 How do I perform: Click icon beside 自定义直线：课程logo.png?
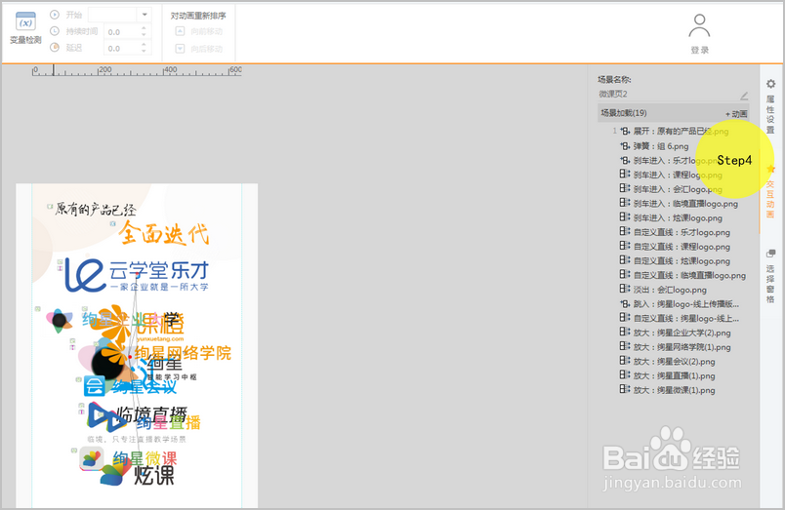coord(625,246)
